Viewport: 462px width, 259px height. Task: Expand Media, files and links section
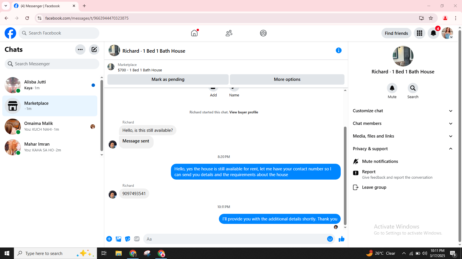pos(403,136)
